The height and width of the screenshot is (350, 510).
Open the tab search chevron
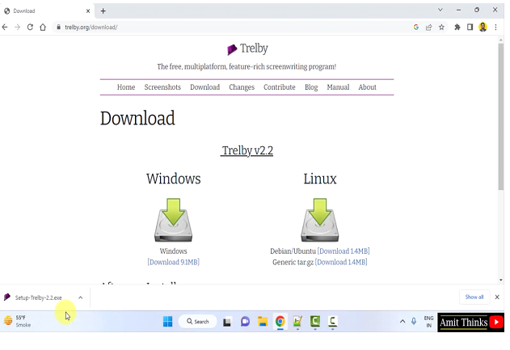(440, 10)
